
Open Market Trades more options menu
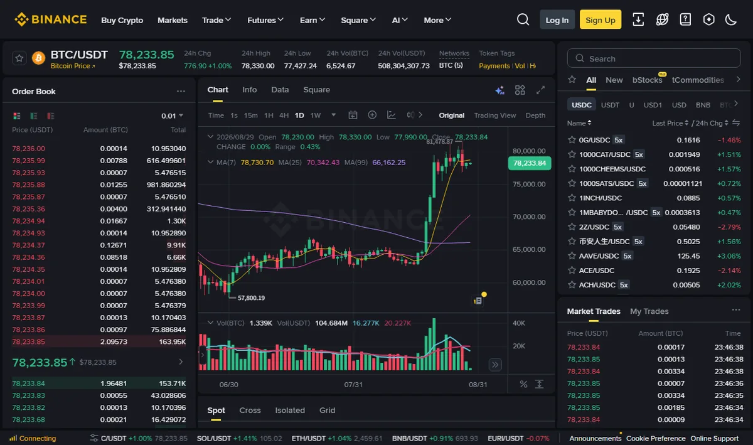pos(736,310)
